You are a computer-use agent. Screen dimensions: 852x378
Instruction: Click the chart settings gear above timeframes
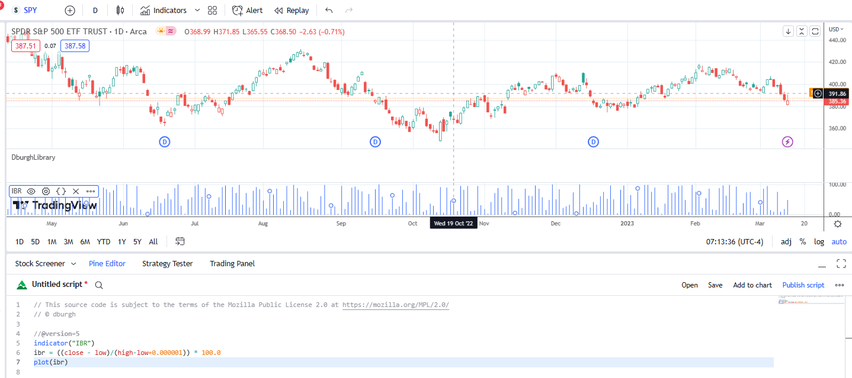coord(838,224)
